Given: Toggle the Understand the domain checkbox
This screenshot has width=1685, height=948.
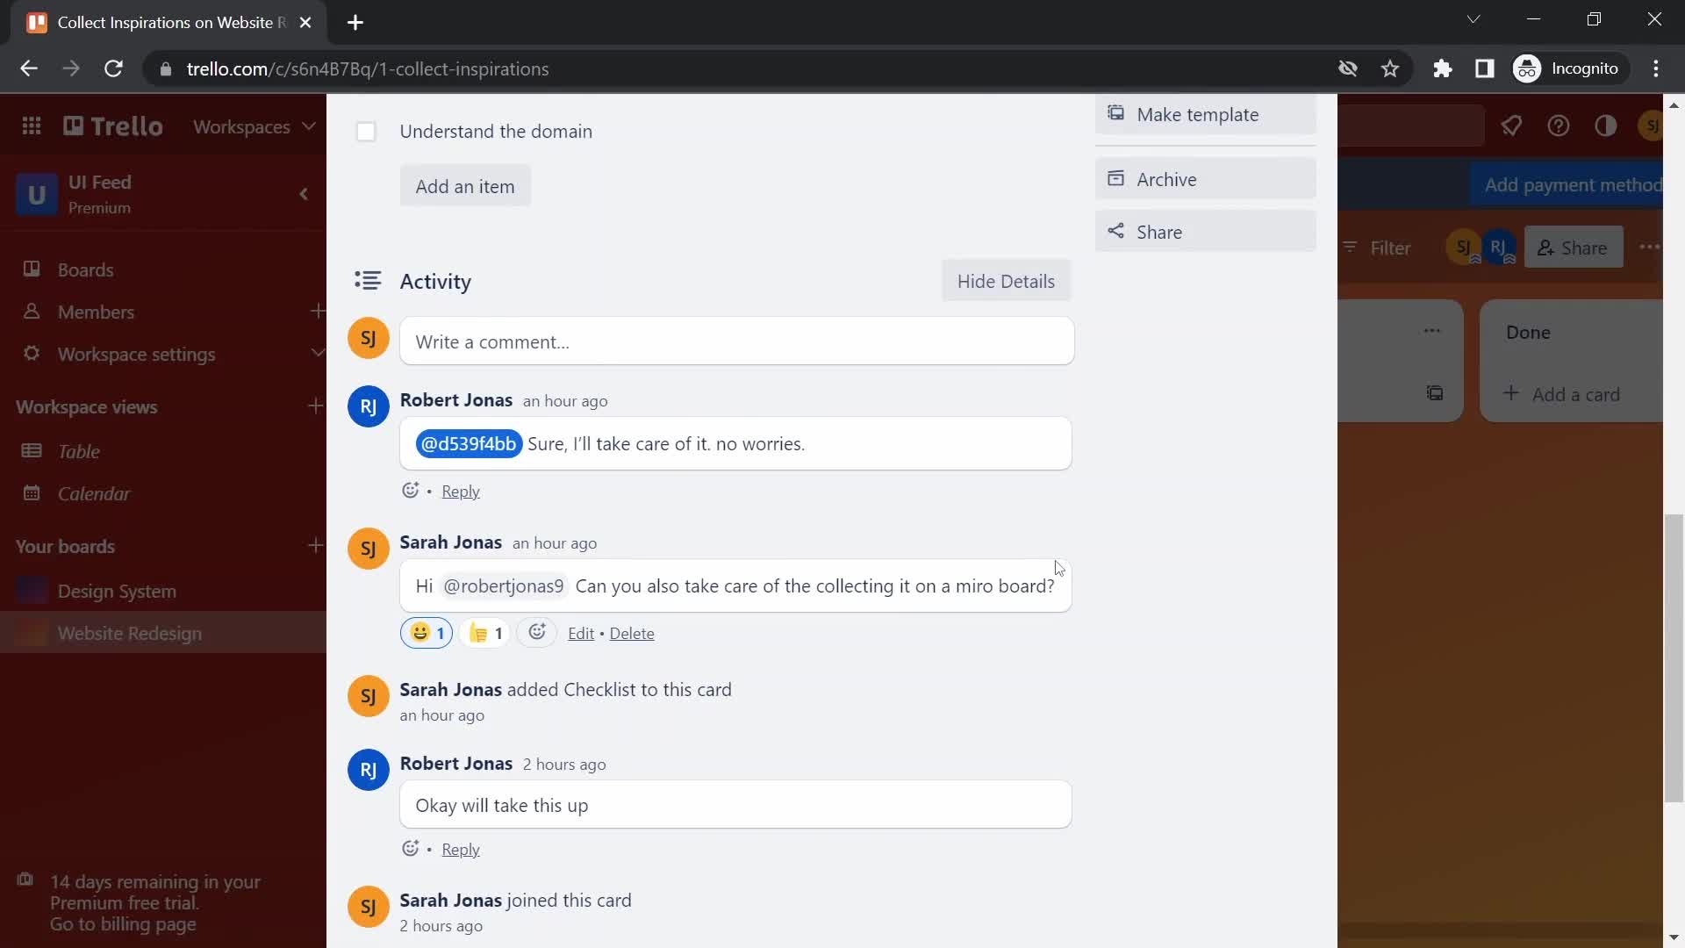Looking at the screenshot, I should click(x=366, y=131).
